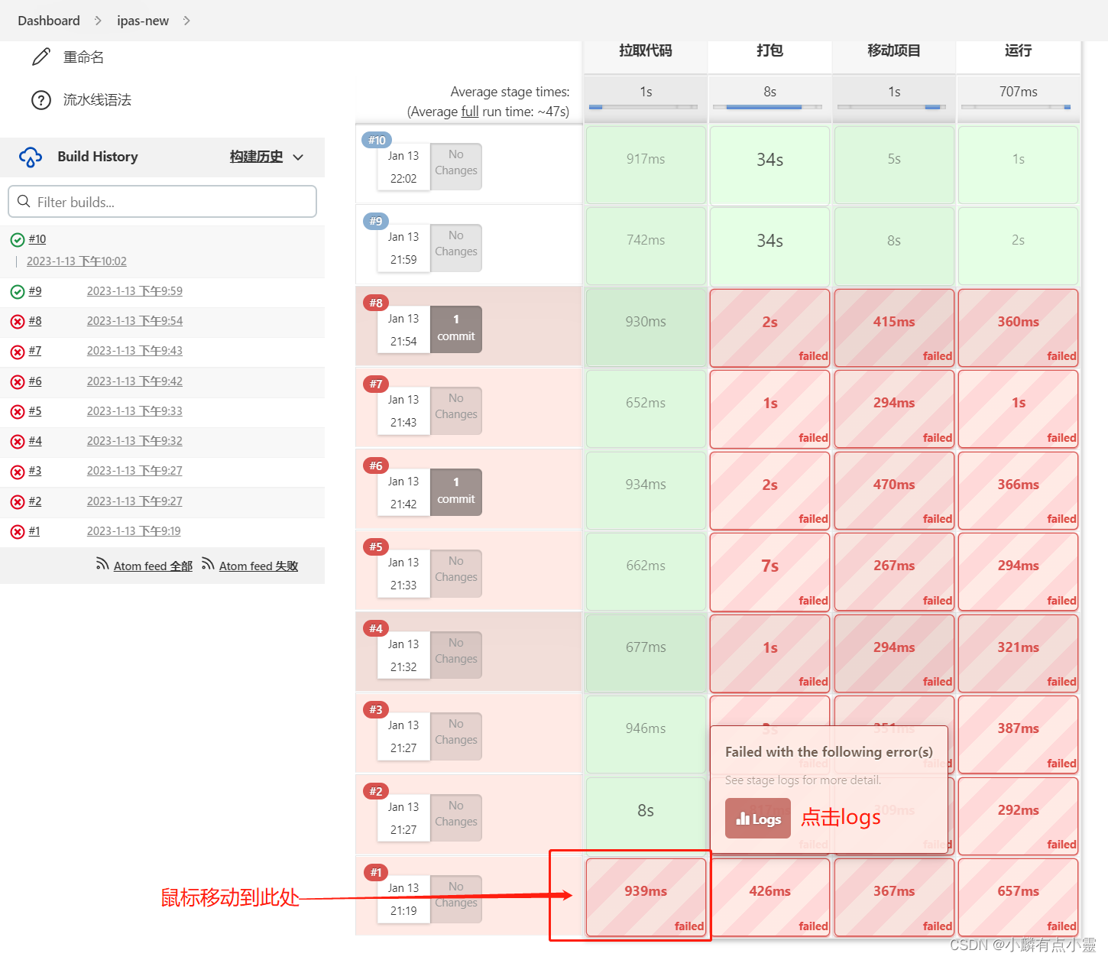This screenshot has height=960, width=1108.
Task: Expand the chevron after Dashboard breadcrumb
Action: point(98,21)
